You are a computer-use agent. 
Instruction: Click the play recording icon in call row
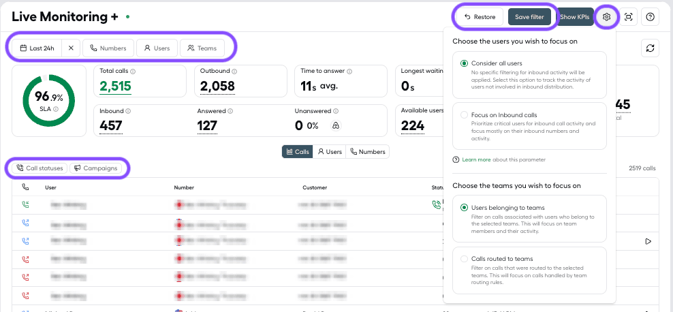click(648, 242)
